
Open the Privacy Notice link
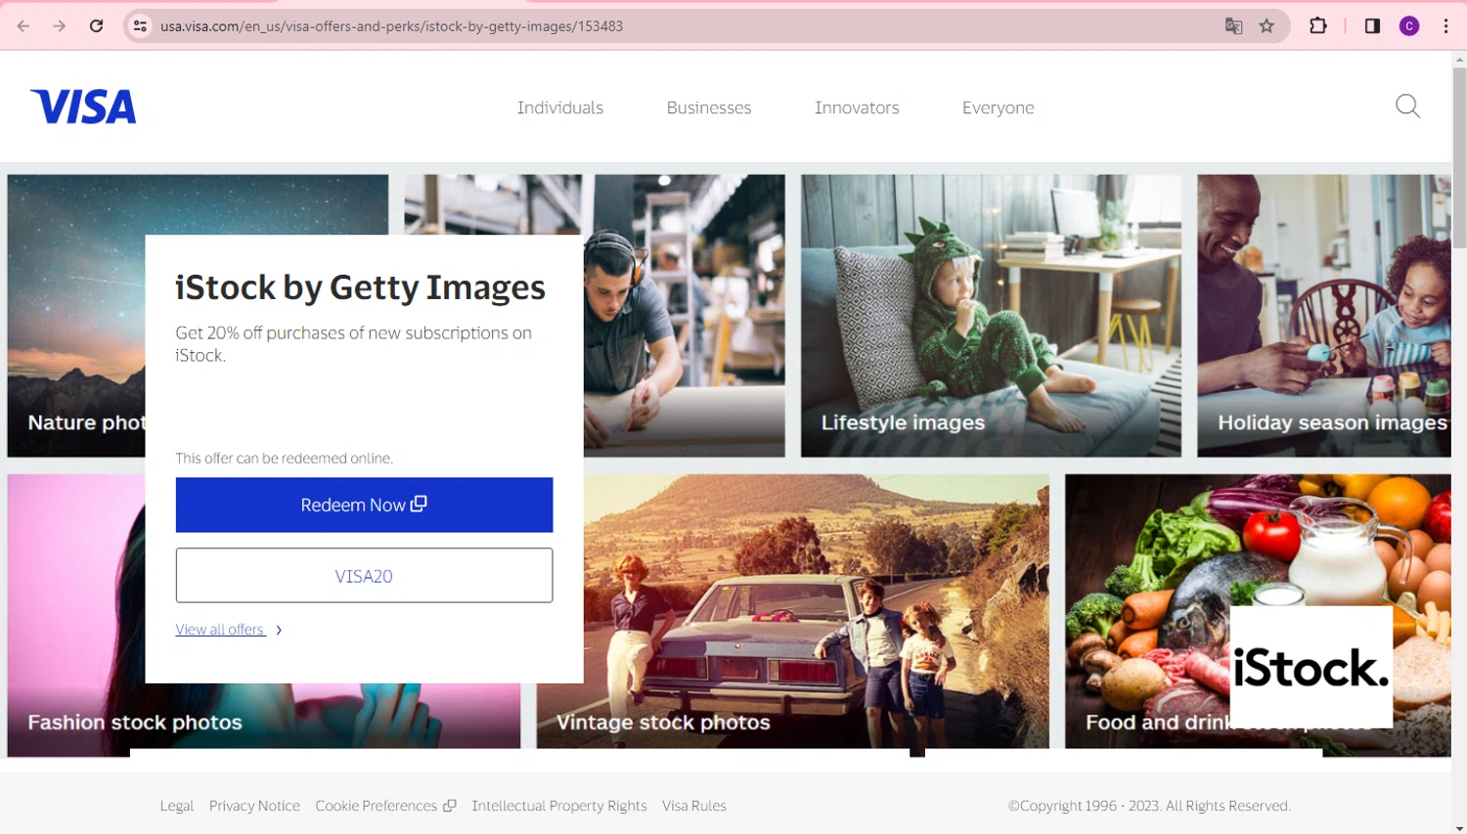click(254, 806)
